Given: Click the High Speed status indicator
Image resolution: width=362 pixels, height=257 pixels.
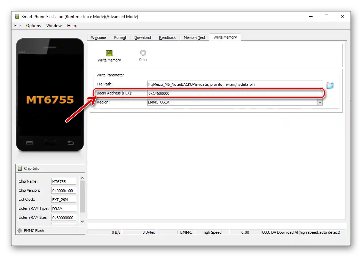Looking at the screenshot, I should point(212,232).
